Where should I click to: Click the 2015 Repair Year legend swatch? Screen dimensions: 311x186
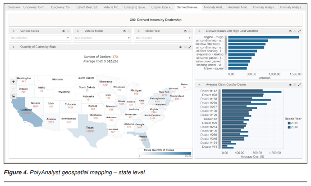pos(289,123)
